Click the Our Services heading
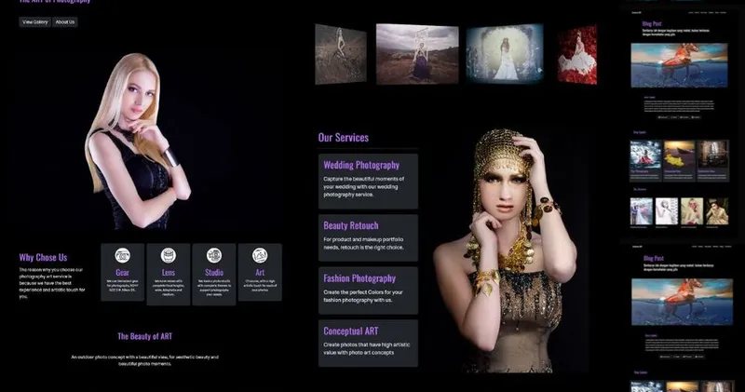This screenshot has width=745, height=392. (343, 138)
